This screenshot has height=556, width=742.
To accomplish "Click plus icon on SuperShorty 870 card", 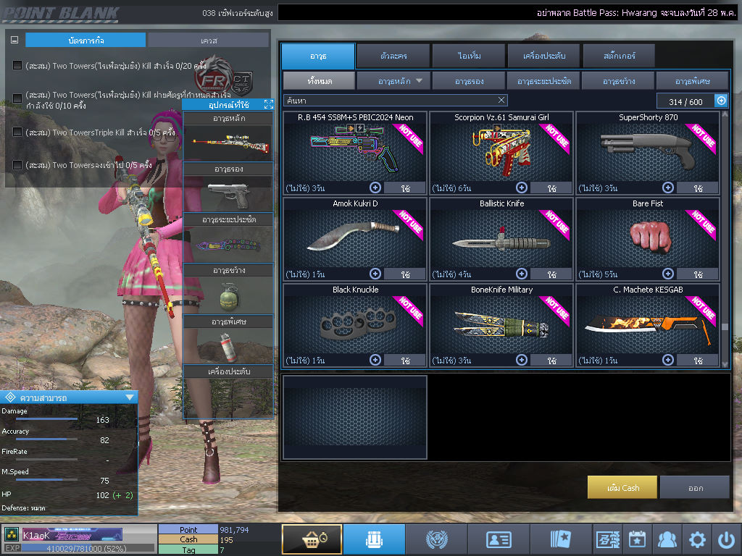I will pyautogui.click(x=667, y=188).
